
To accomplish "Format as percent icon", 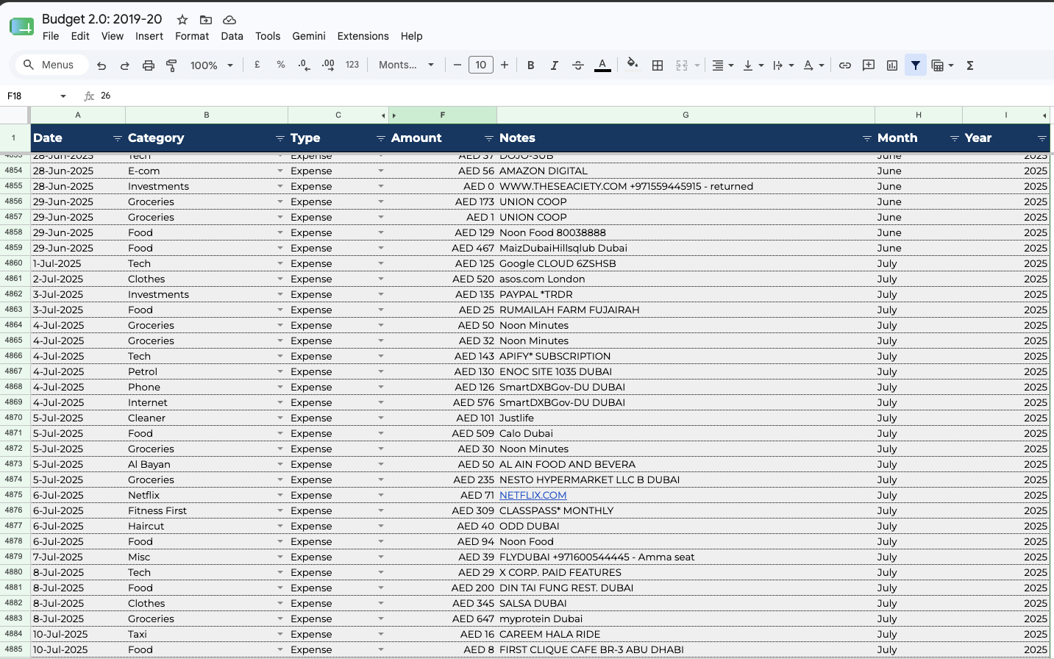I will 281,65.
